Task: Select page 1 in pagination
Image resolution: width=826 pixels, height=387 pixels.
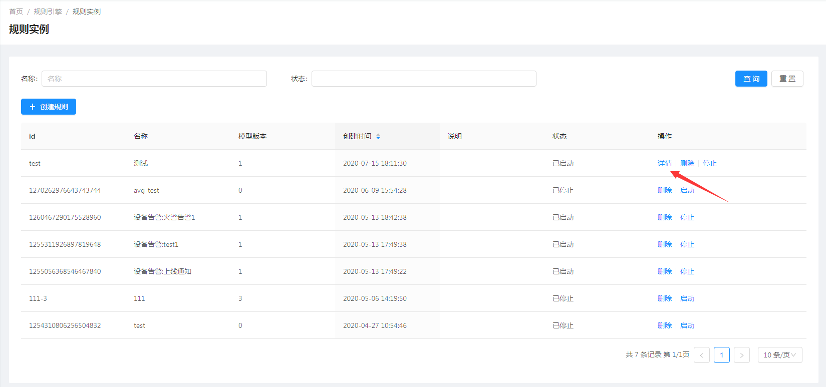Action: tap(721, 355)
